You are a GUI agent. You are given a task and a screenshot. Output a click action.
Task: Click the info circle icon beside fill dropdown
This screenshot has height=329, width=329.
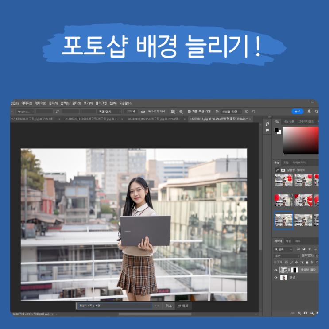click(247, 112)
